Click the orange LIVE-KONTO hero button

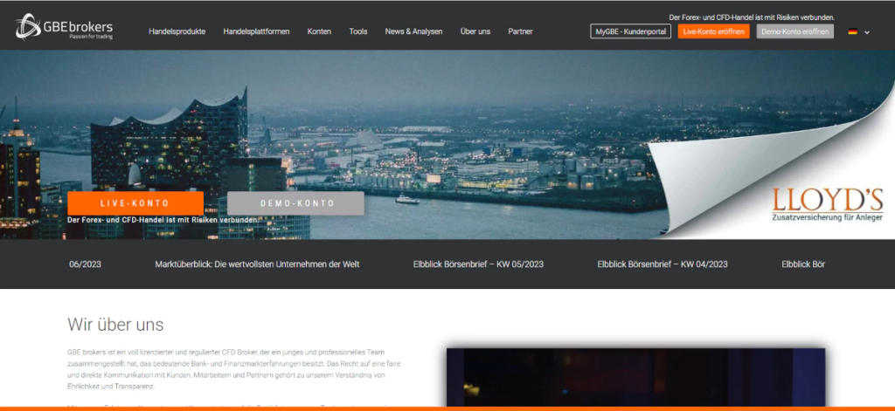click(135, 203)
